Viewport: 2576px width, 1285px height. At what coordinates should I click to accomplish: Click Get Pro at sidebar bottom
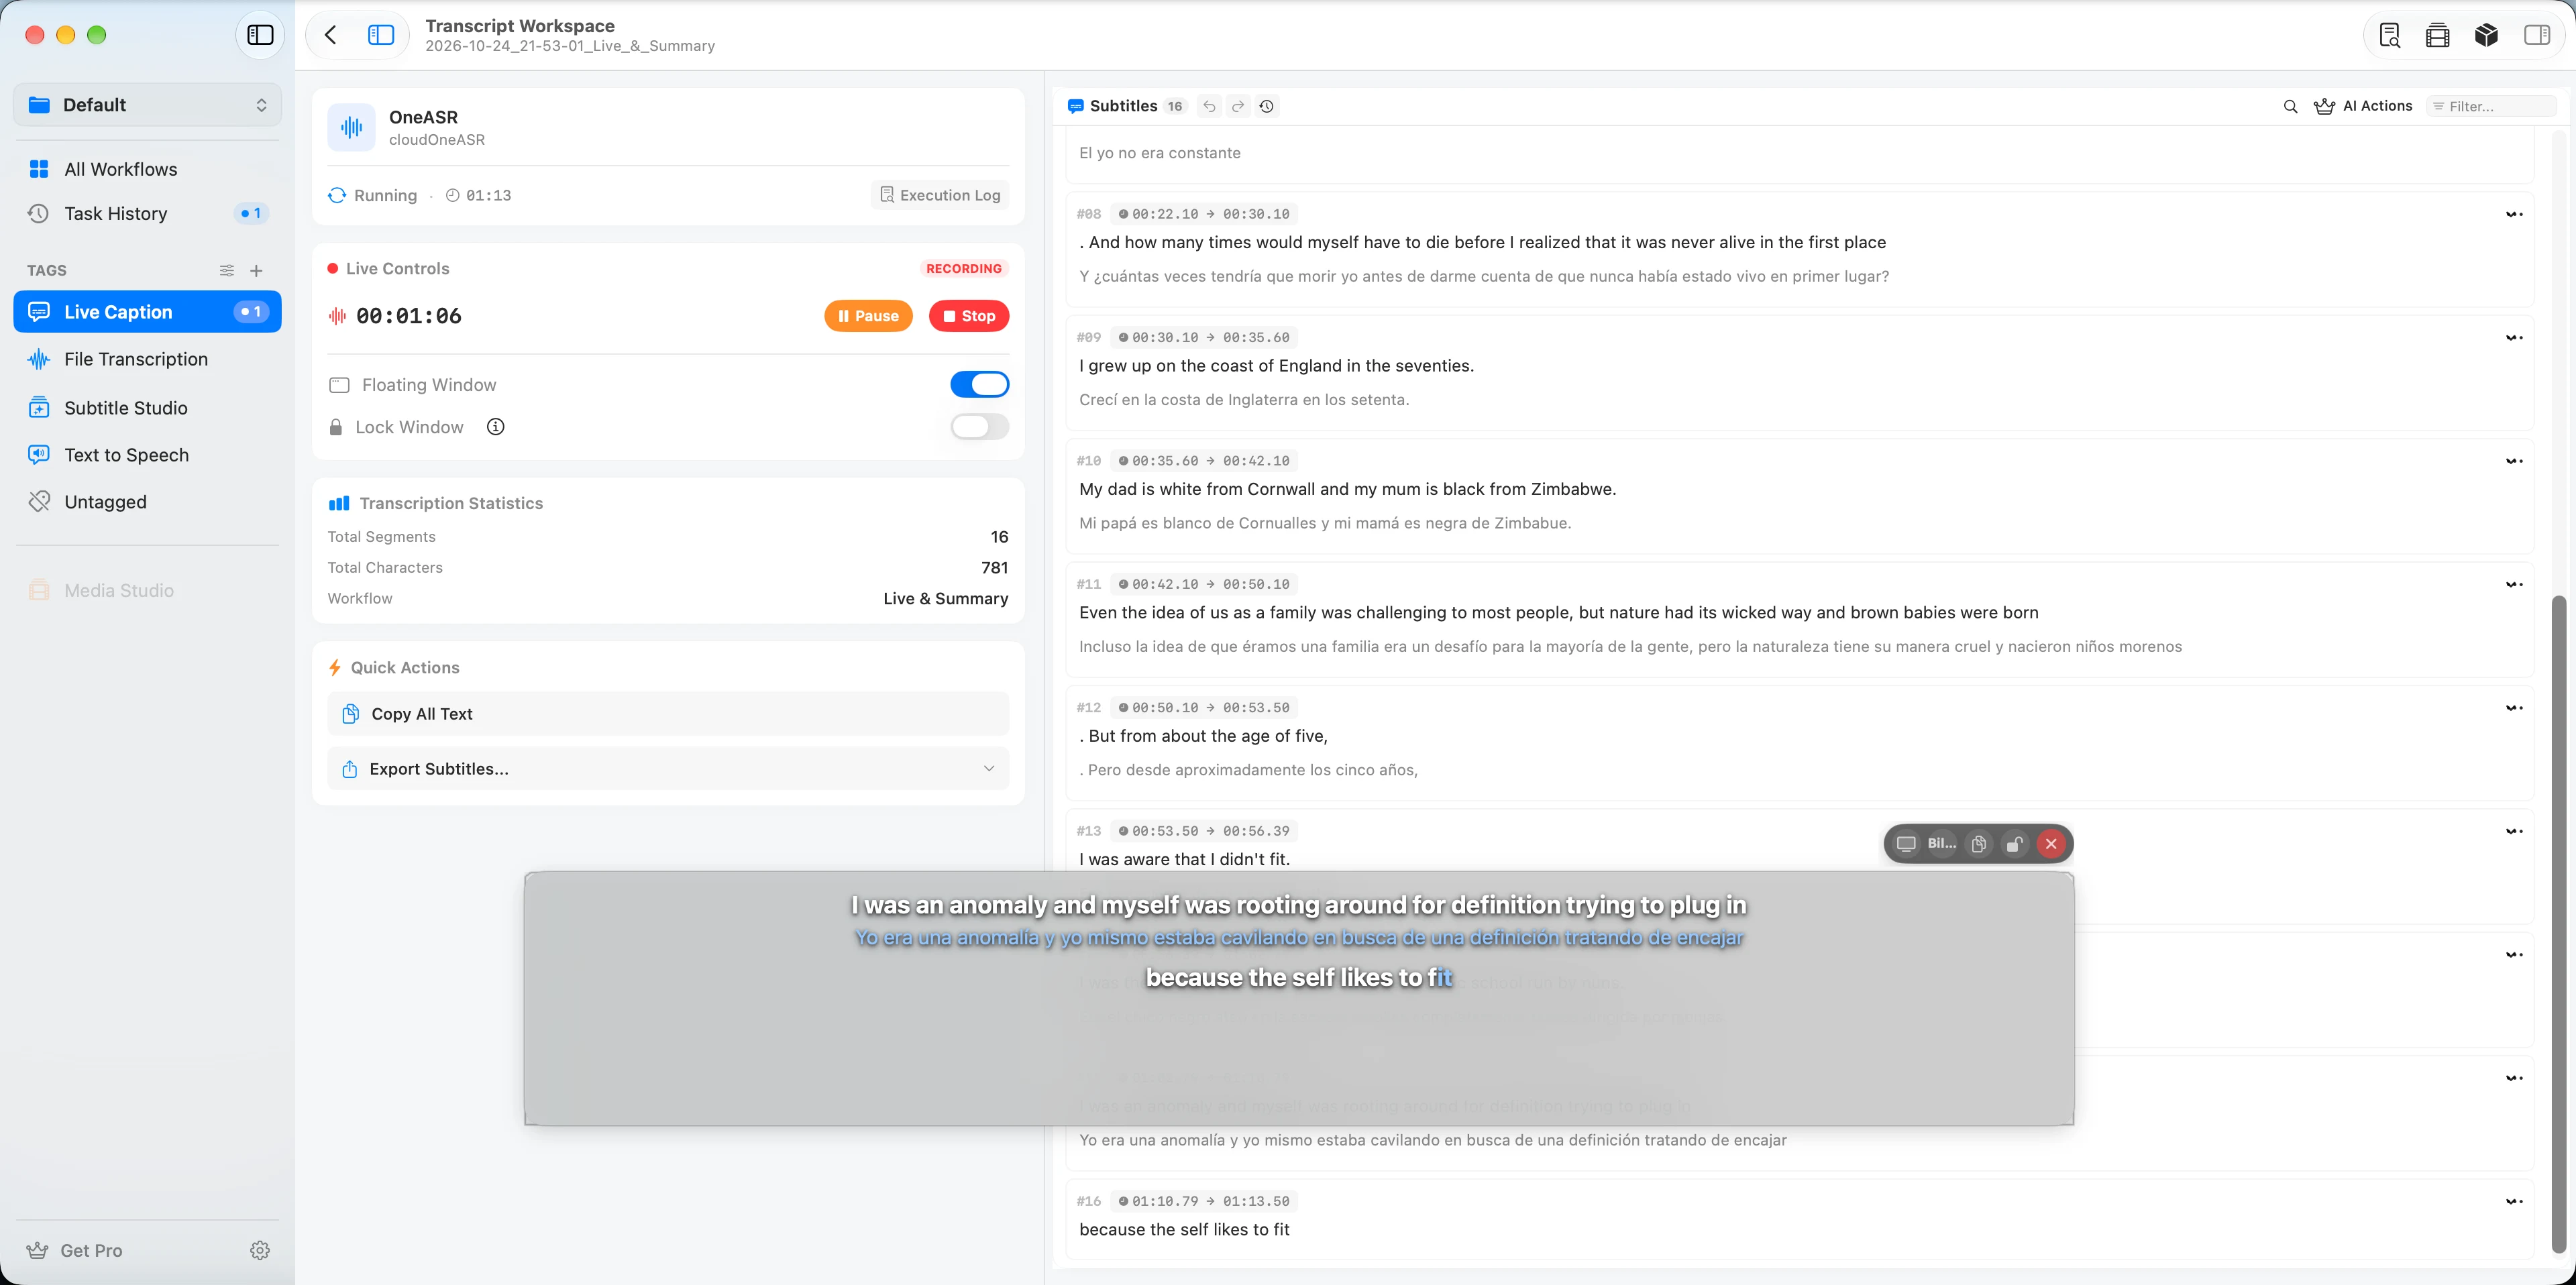tap(75, 1250)
